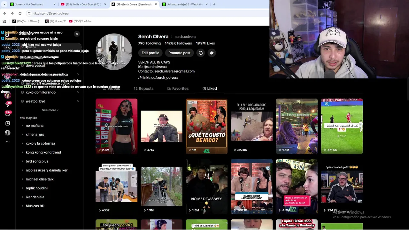Image resolution: width=409 pixels, height=230 pixels.
Task: Click the Edit profile button
Action: 150,53
